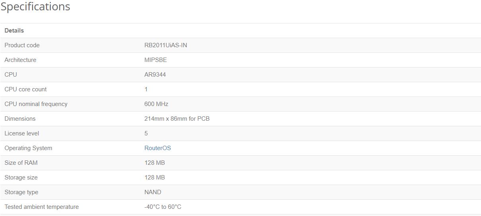Screen dimensions: 481x216
Task: Click the Size of RAM label
Action: (x=21, y=163)
